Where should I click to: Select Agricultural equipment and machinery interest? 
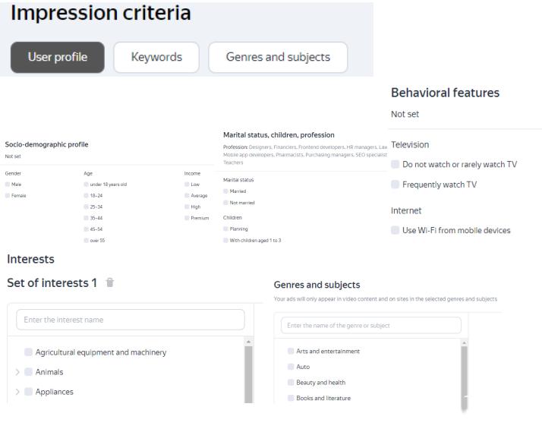tap(29, 352)
